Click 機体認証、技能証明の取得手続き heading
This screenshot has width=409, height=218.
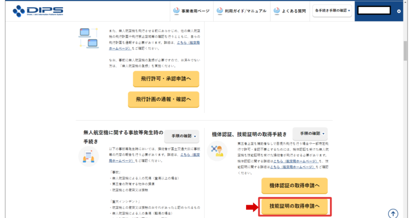[x=249, y=134]
